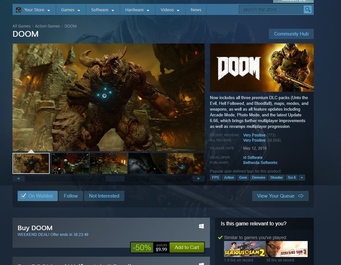Click the Add to Cart button
341x265 pixels.
coord(187,247)
